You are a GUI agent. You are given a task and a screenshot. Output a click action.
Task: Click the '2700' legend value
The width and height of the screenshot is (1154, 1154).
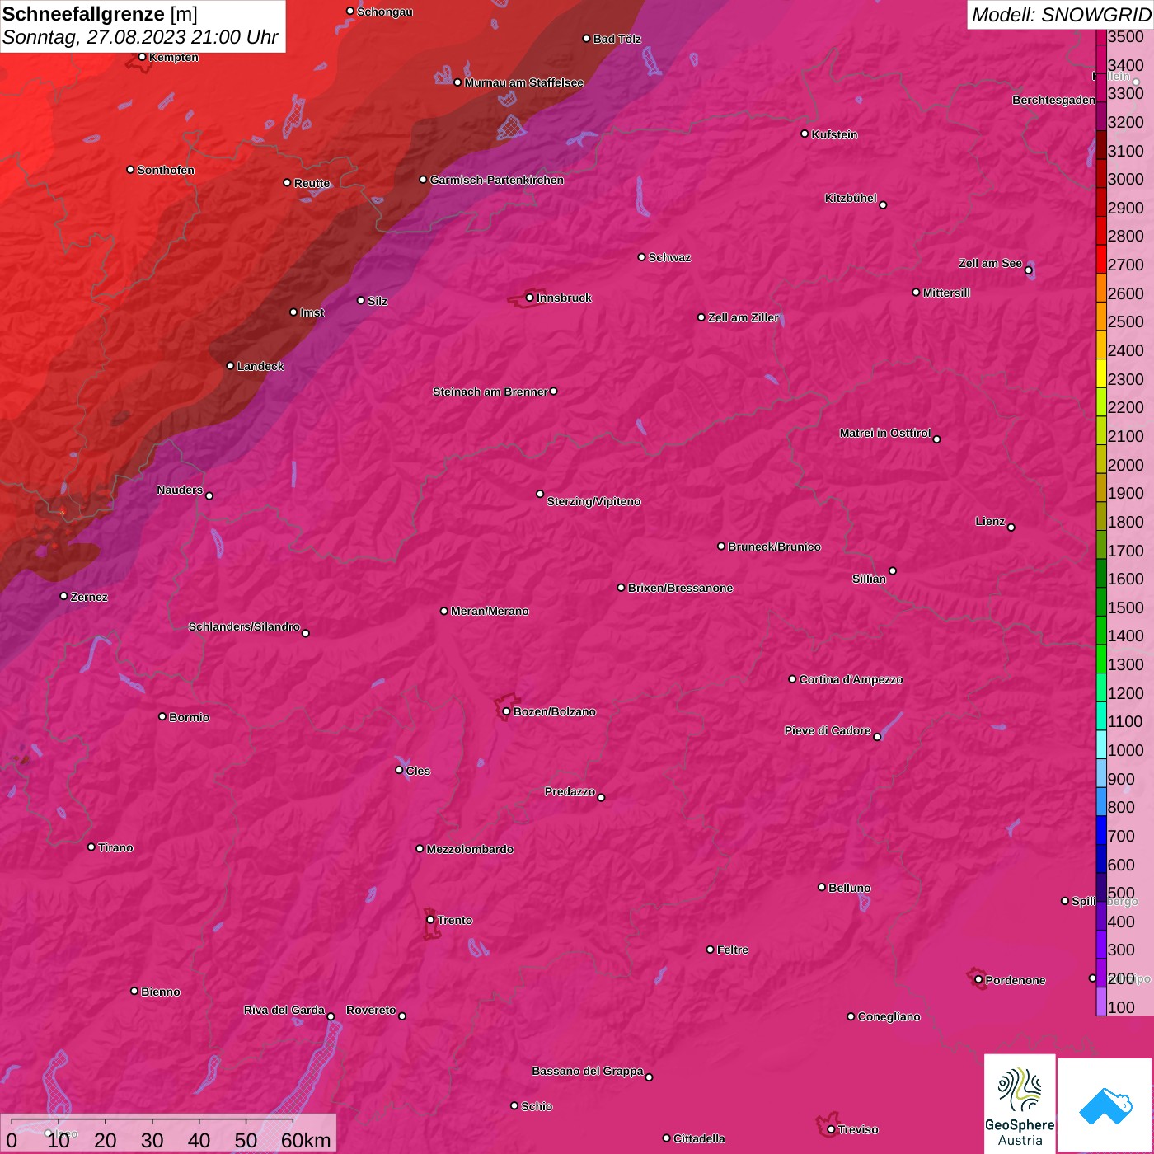(1126, 265)
